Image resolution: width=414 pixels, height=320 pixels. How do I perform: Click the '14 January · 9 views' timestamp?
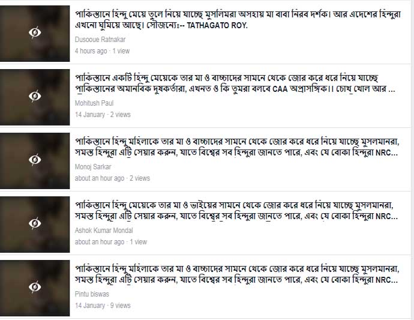pyautogui.click(x=103, y=306)
